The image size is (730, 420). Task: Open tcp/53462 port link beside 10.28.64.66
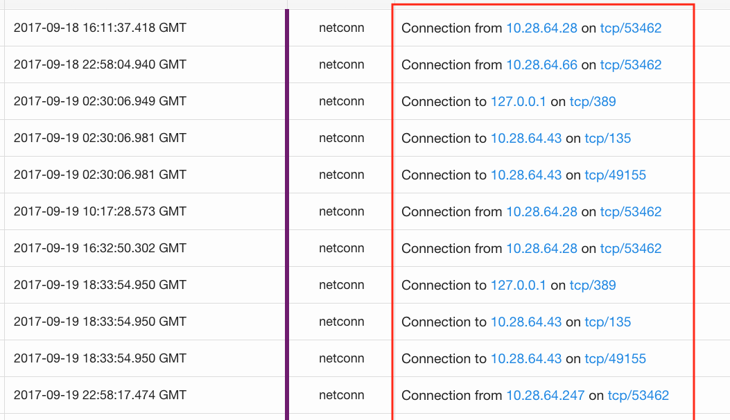coord(631,65)
